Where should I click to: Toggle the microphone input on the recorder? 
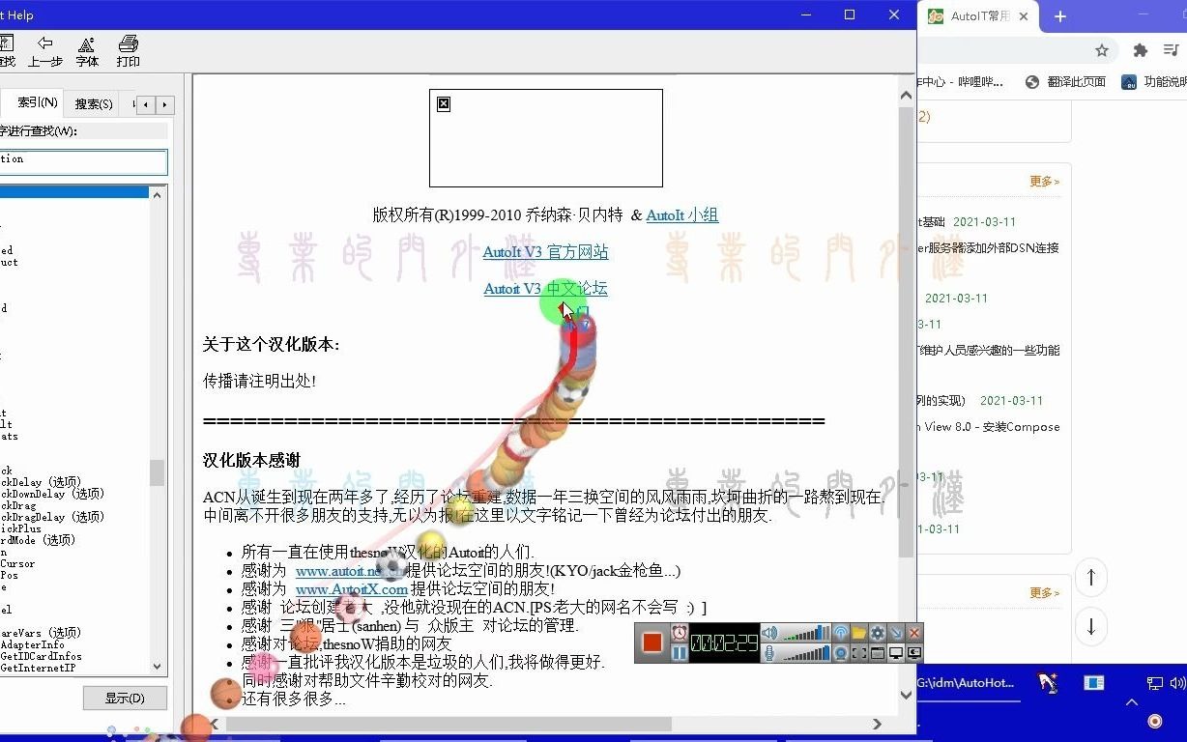(x=768, y=653)
